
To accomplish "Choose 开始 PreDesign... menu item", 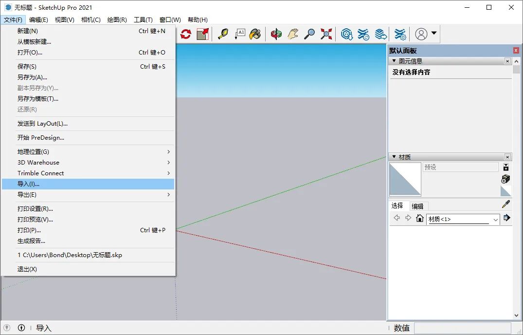I will point(88,137).
